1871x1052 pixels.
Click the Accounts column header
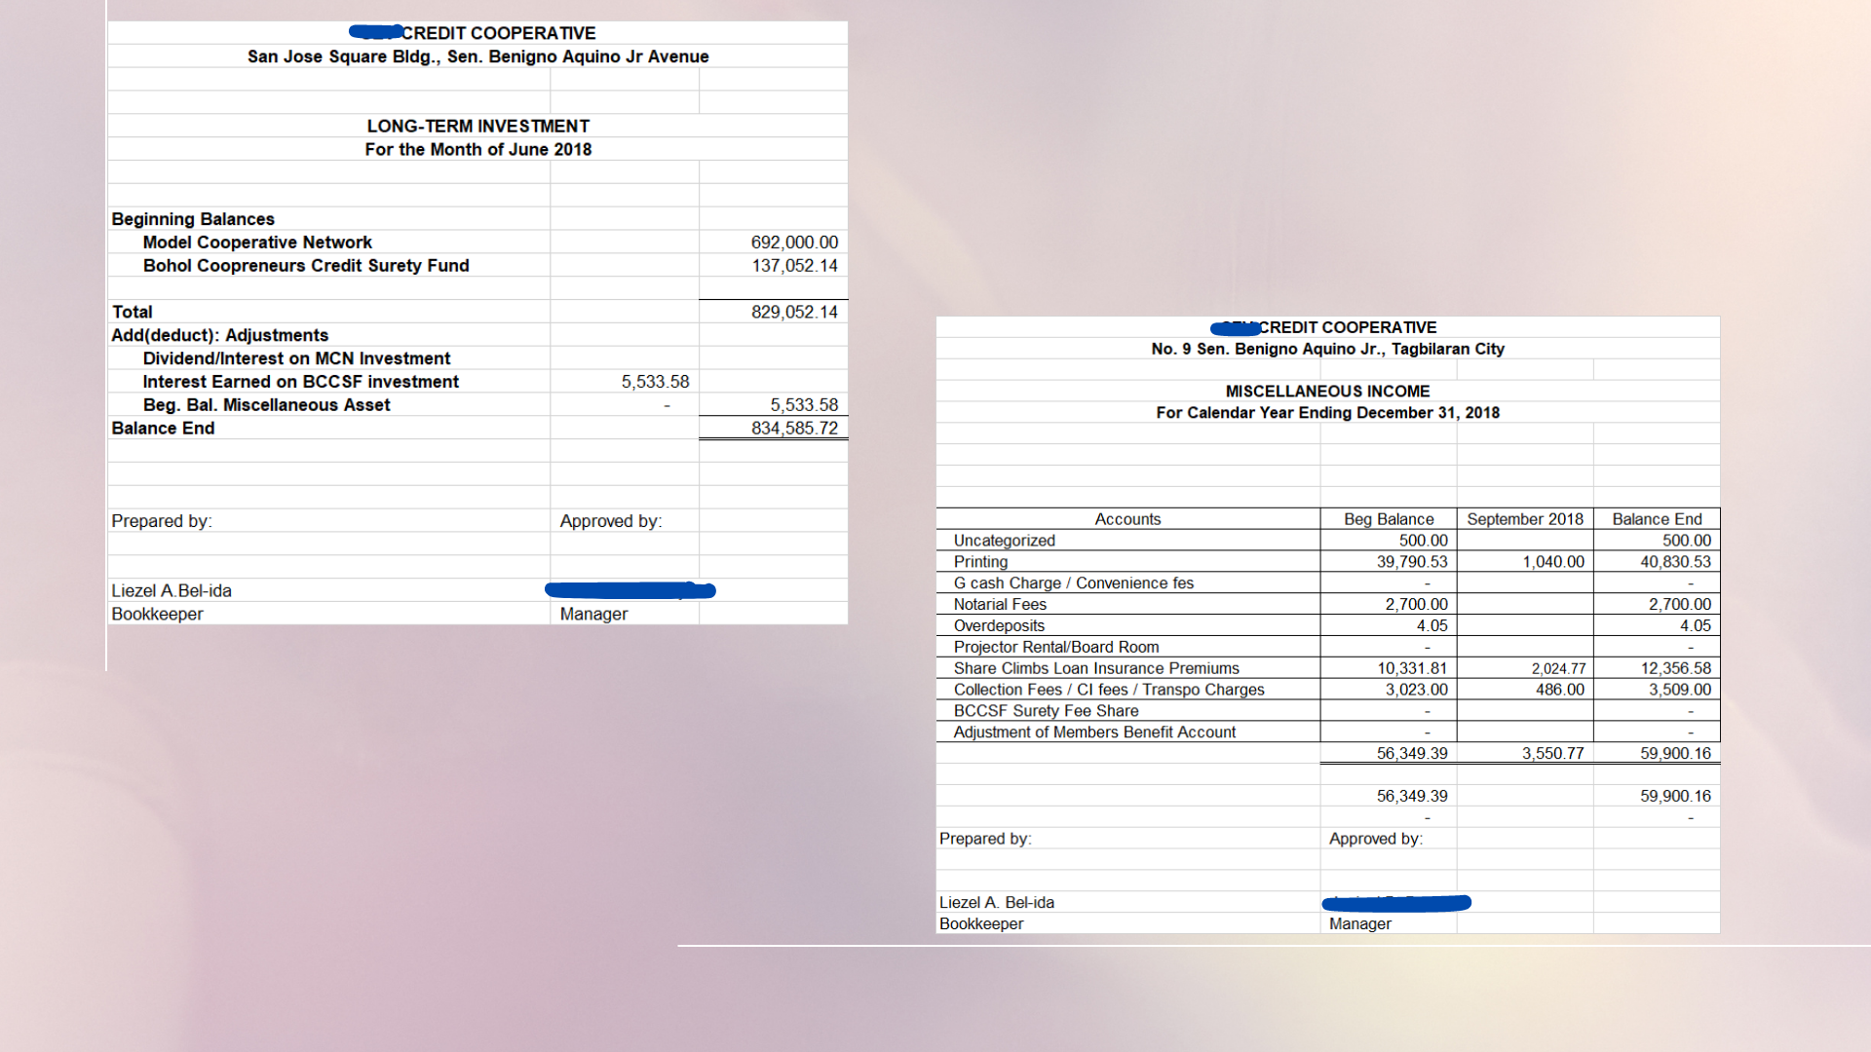click(1127, 519)
